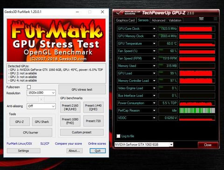Run the Preset:2160 (4K/UHD) benchmark
Image resolution: width=224 pixels, height=170 pixels.
coord(70,107)
